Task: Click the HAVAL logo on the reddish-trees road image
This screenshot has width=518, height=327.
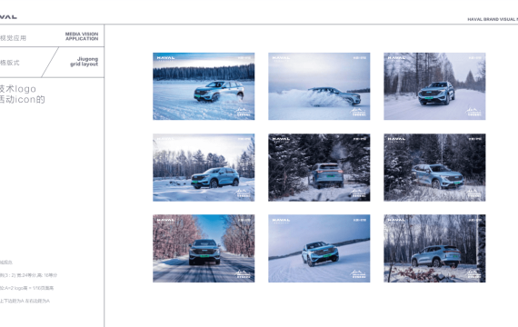Action: point(165,221)
